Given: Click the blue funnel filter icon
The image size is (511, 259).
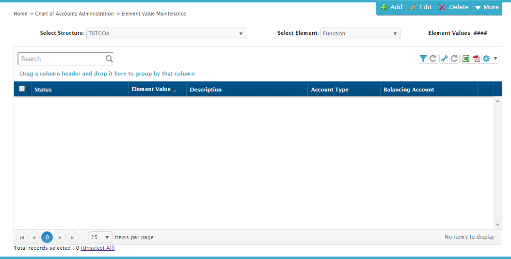Looking at the screenshot, I should pyautogui.click(x=423, y=59).
